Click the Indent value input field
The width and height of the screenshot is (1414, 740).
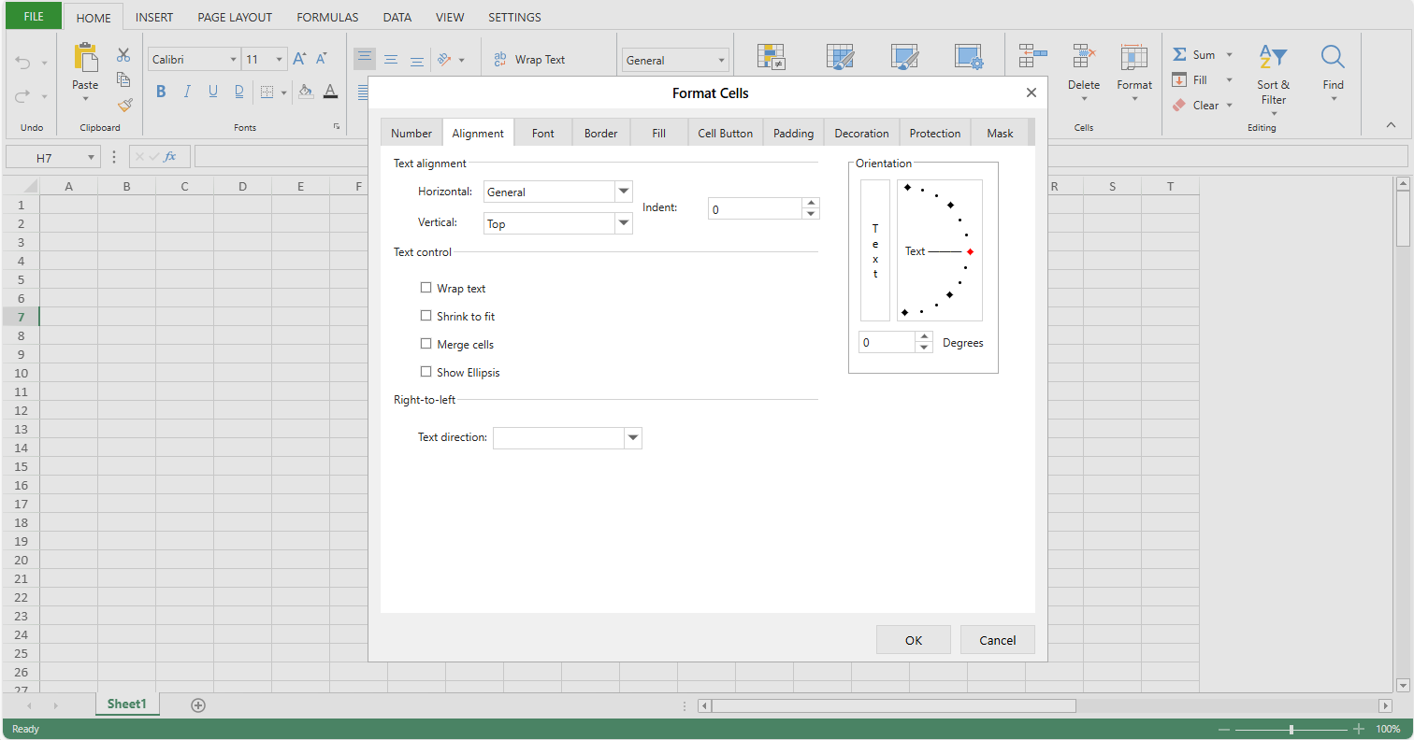pos(756,208)
